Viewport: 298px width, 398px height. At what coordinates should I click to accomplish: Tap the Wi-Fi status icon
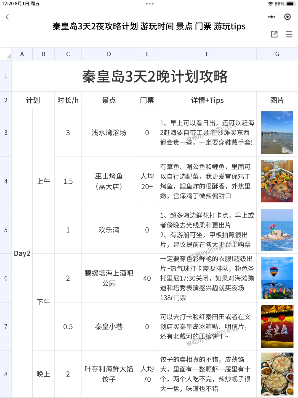point(270,4)
